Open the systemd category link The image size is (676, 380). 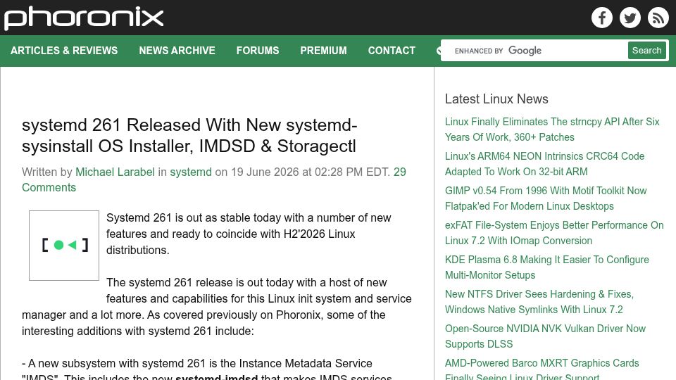[191, 172]
